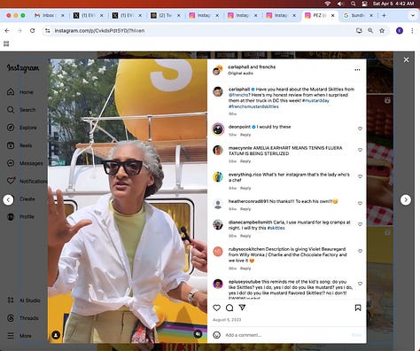Reload the Instagram page
420x351 pixels.
click(x=32, y=31)
